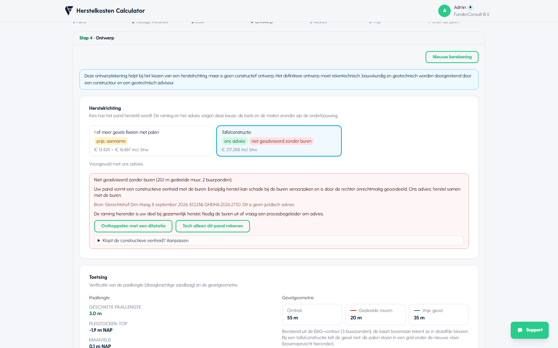This screenshot has height=348, width=558.
Task: Click the badge icon beside Admin
Action: [470, 7]
